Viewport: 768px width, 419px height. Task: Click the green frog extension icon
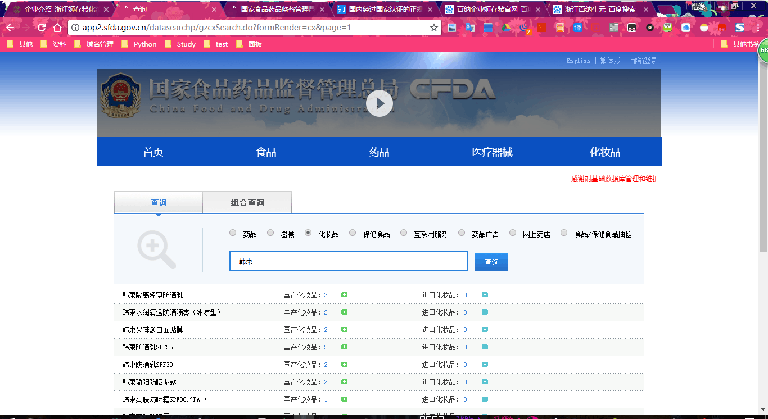click(x=668, y=28)
